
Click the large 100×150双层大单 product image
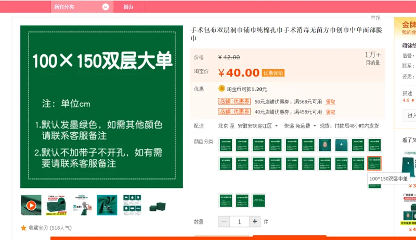coord(101,107)
